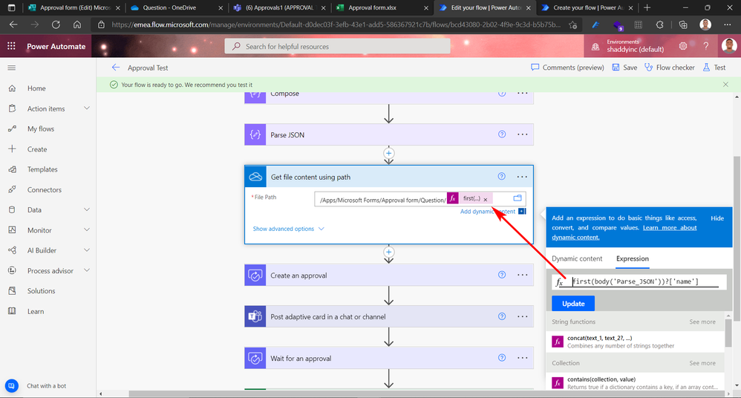The width and height of the screenshot is (741, 398).
Task: Click the Test button
Action: 714,68
